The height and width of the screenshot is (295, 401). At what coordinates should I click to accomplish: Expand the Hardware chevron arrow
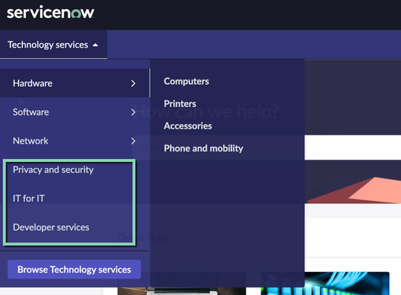click(x=133, y=83)
